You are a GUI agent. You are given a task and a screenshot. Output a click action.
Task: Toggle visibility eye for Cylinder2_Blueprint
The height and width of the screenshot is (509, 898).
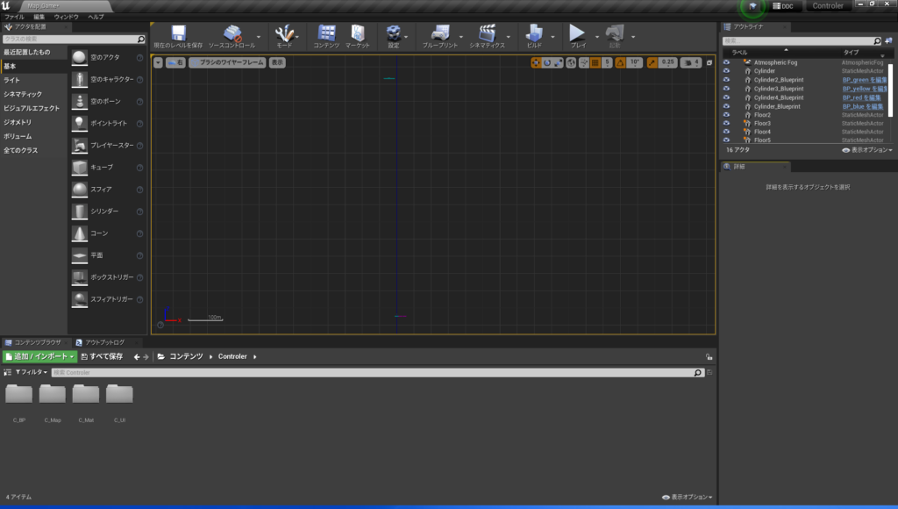[x=726, y=80]
